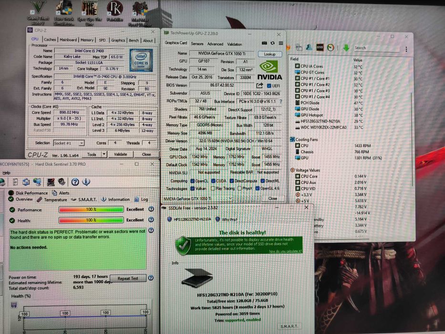Click S.M.A.R.T. button in SSDLife

tap(290, 326)
